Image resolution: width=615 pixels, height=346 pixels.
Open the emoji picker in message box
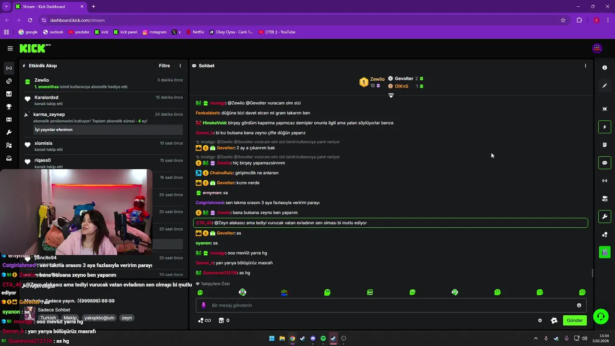[579, 306]
